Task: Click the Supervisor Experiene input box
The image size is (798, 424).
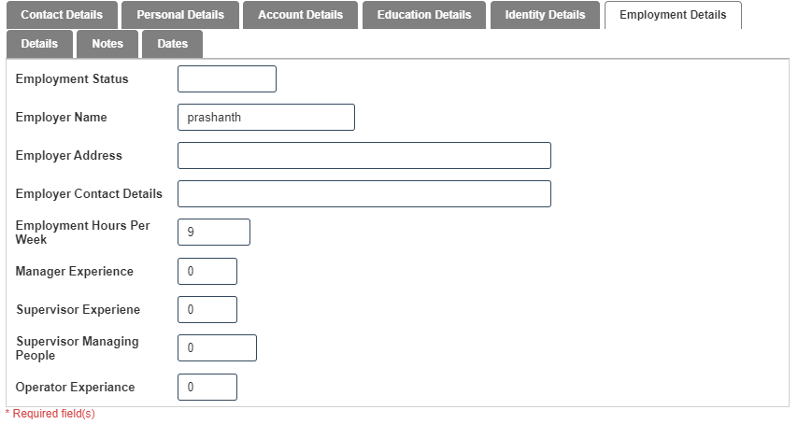Action: tap(207, 310)
